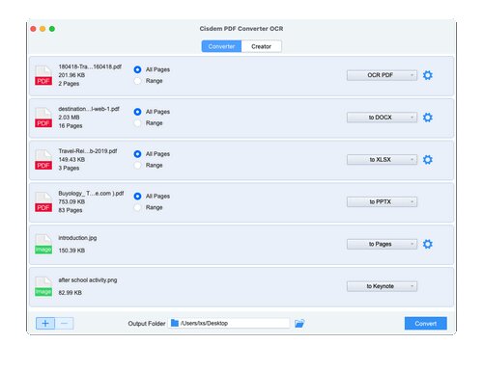Viewport: 483px width, 370px height.
Task: Start conversion with the Convert button
Action: tap(425, 324)
